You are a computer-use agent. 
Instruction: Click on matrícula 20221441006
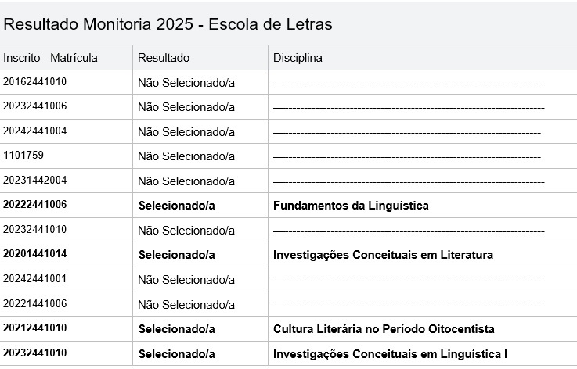click(x=34, y=304)
